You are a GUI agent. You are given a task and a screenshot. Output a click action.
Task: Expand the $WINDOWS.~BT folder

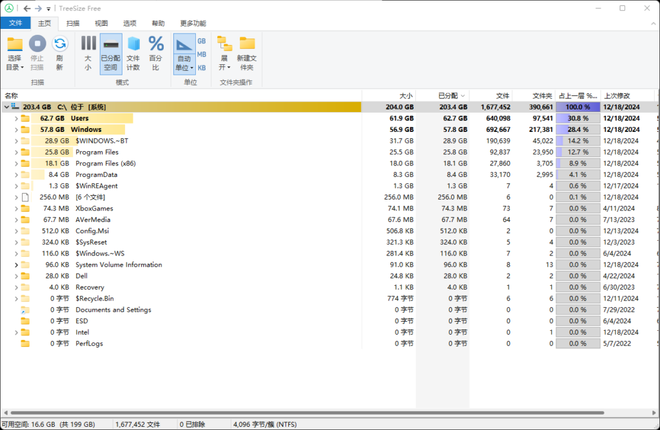click(x=16, y=141)
